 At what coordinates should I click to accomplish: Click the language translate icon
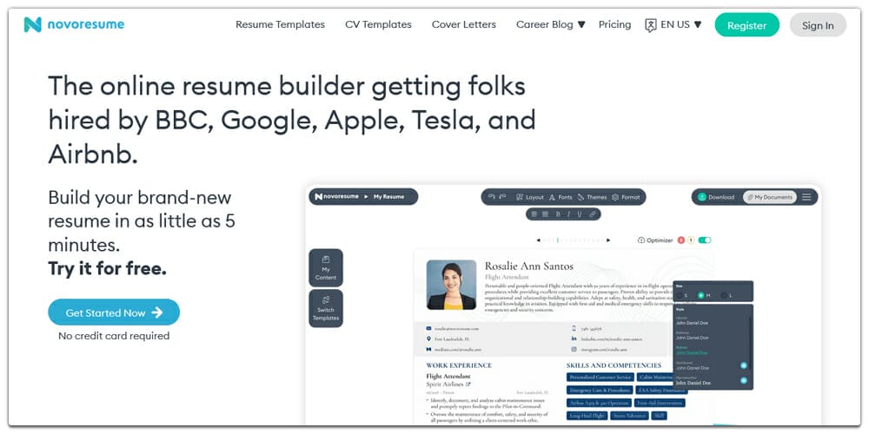[x=651, y=25]
